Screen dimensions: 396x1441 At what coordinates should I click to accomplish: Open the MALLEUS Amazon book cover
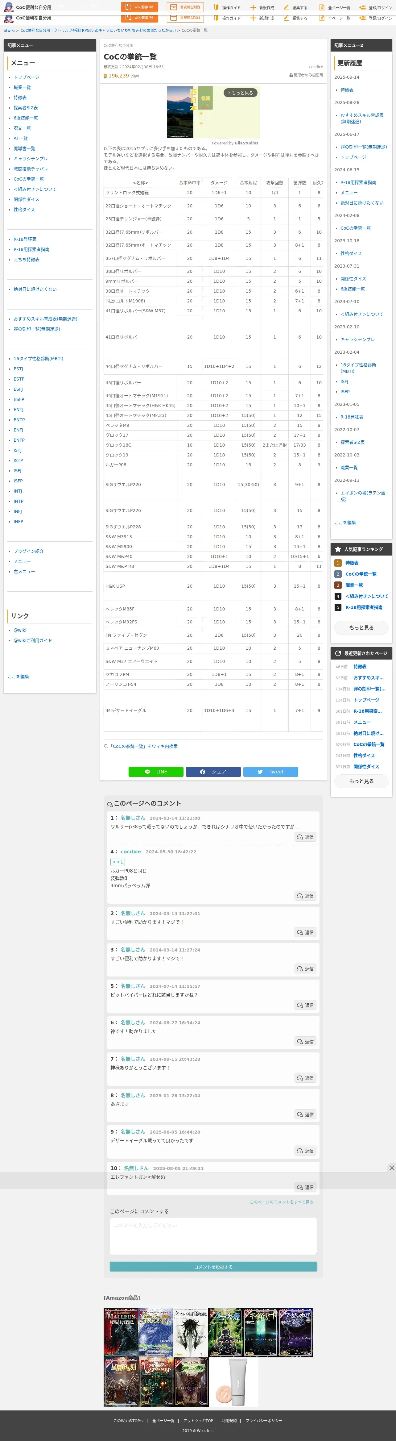point(120,1332)
